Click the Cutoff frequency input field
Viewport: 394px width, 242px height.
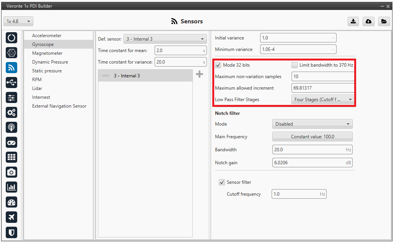click(295, 194)
